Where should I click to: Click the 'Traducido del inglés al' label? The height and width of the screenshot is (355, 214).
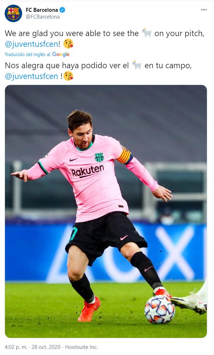(27, 55)
